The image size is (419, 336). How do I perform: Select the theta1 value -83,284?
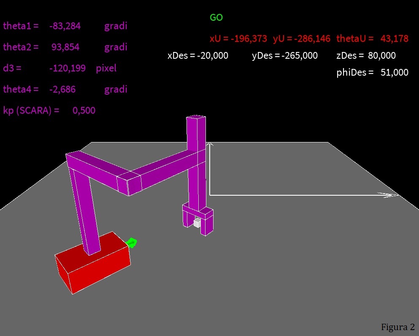pyautogui.click(x=65, y=26)
